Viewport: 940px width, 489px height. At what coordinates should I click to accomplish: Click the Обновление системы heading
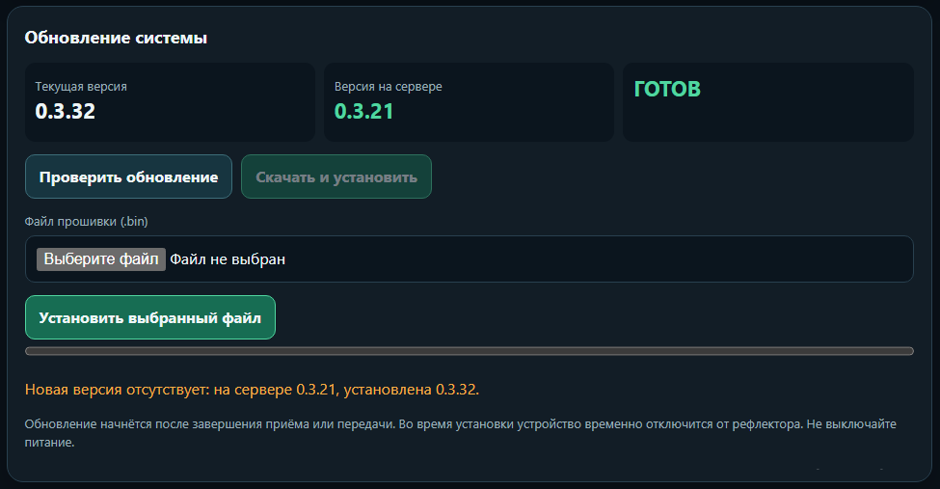coord(116,38)
